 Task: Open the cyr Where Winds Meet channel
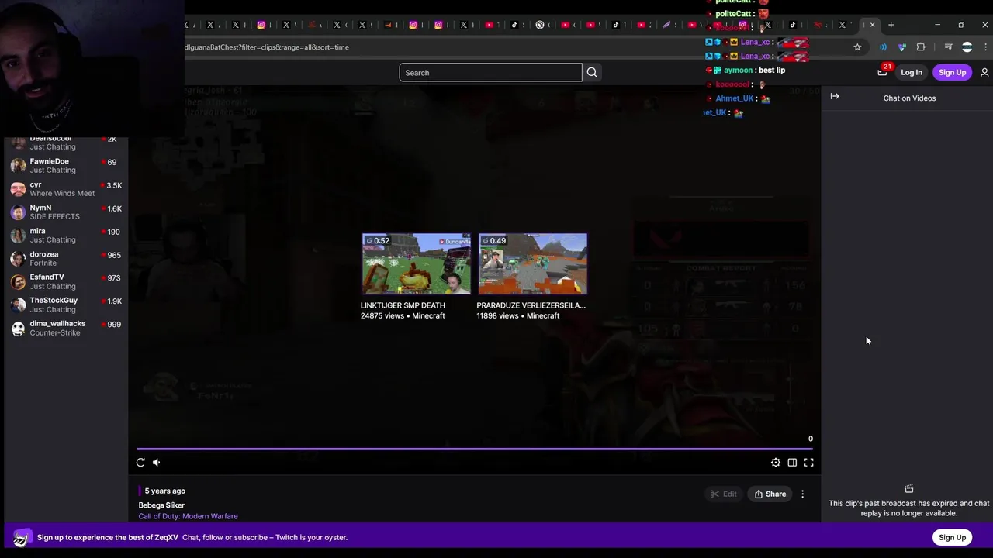click(x=65, y=189)
